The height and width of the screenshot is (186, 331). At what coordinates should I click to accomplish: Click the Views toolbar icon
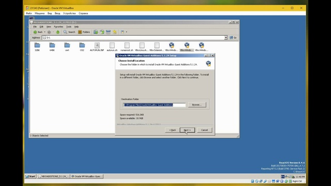pos(123,32)
